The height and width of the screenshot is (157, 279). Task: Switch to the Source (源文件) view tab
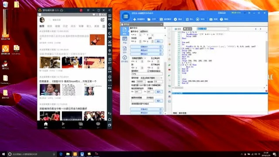[187, 29]
